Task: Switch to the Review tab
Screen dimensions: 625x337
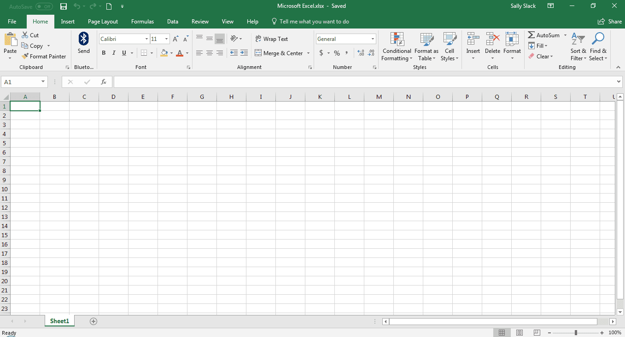Action: 200,22
